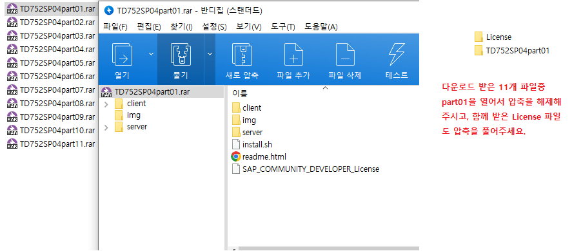Select TD752SP04part11.rar in Explorer list
The height and width of the screenshot is (251, 572).
click(x=51, y=144)
